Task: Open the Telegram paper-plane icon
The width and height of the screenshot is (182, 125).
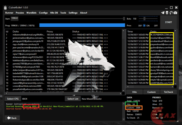Action: [x=163, y=13]
